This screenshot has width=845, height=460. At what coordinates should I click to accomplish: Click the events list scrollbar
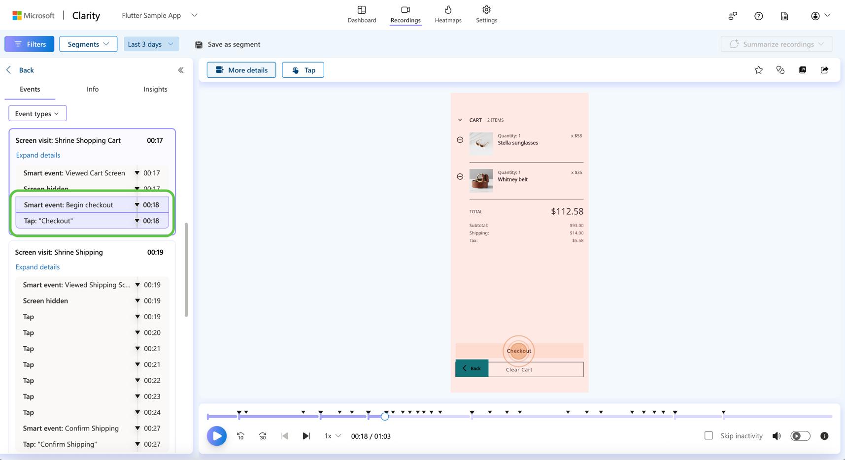click(186, 270)
